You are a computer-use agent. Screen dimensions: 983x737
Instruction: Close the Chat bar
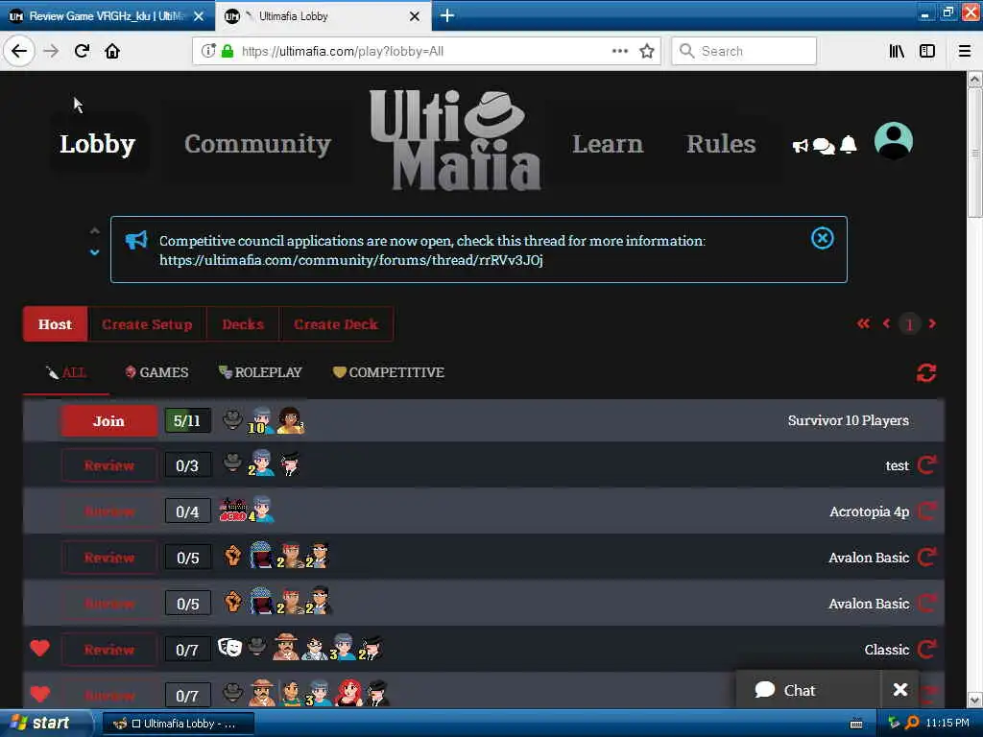coord(900,689)
